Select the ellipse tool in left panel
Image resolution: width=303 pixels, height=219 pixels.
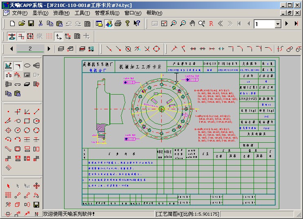pyautogui.click(x=27, y=66)
